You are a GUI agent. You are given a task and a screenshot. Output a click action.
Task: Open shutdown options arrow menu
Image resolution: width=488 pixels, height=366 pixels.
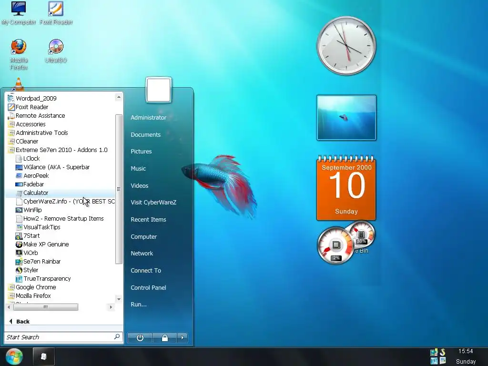pyautogui.click(x=183, y=338)
